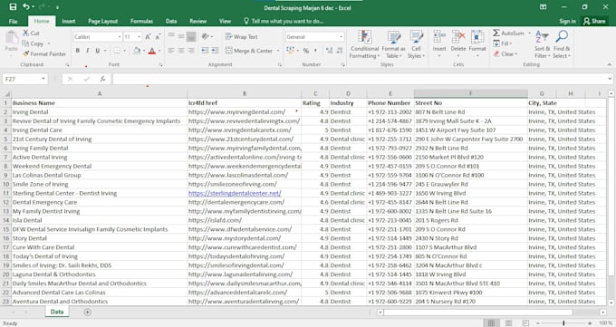Click the Format Painter tool
Viewport: 616px width, 327px height.
pyautogui.click(x=44, y=53)
